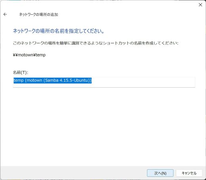Click the キャンセル button
This screenshot has width=206, height=180.
pos(189,173)
